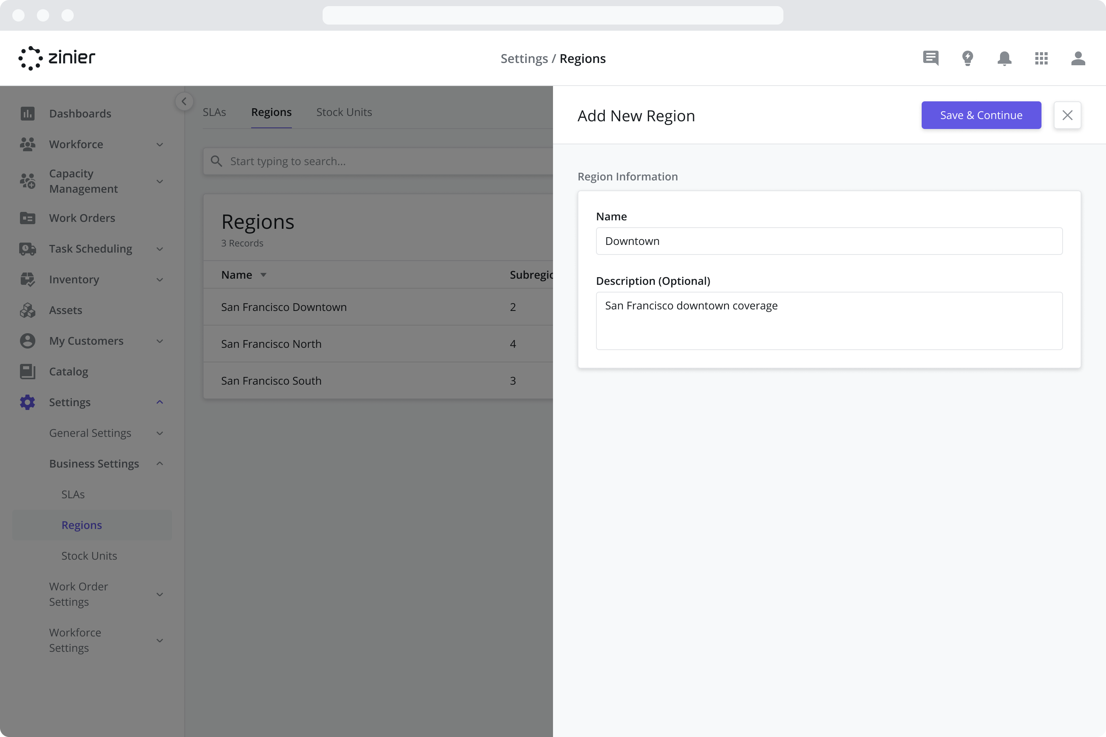Image resolution: width=1106 pixels, height=737 pixels.
Task: Open the user profile icon
Action: tap(1078, 58)
